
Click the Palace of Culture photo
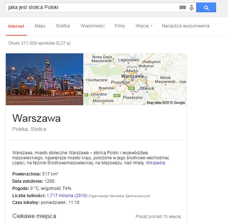(x=45, y=79)
